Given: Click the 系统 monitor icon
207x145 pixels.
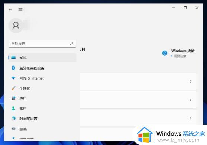Looking at the screenshot, I should 13,58.
